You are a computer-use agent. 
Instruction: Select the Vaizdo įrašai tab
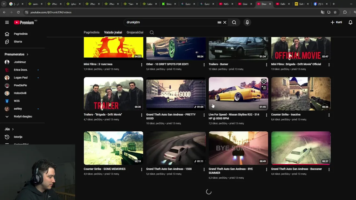[x=113, y=32]
